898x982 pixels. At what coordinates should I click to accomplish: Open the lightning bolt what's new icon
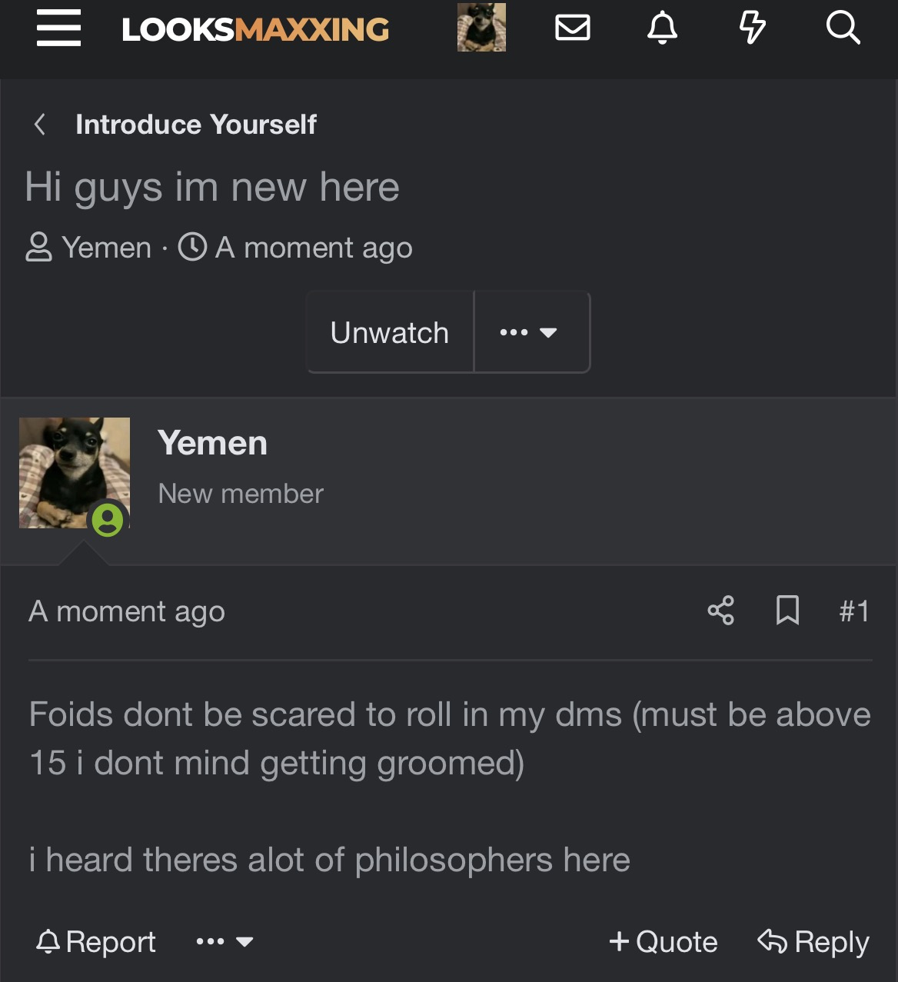pos(752,28)
